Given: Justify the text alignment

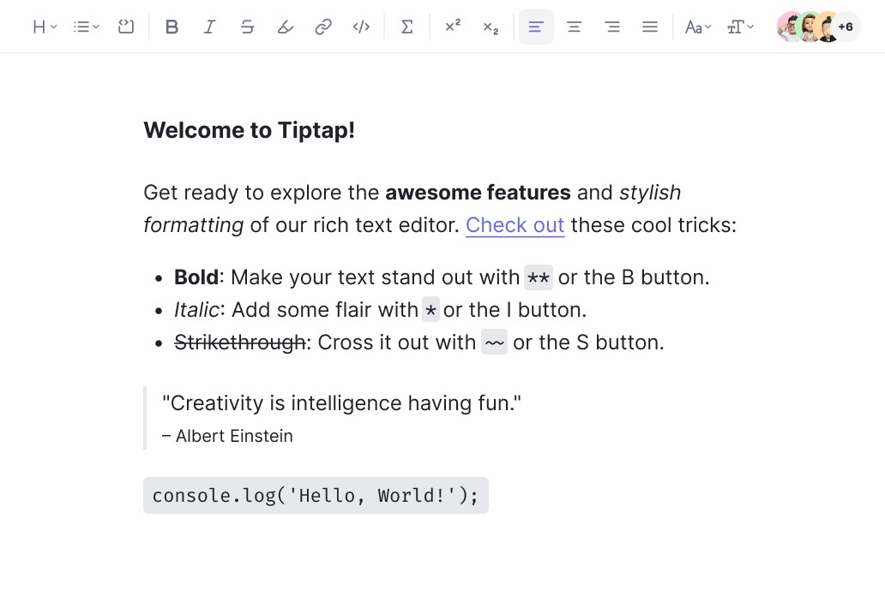Looking at the screenshot, I should pos(650,27).
